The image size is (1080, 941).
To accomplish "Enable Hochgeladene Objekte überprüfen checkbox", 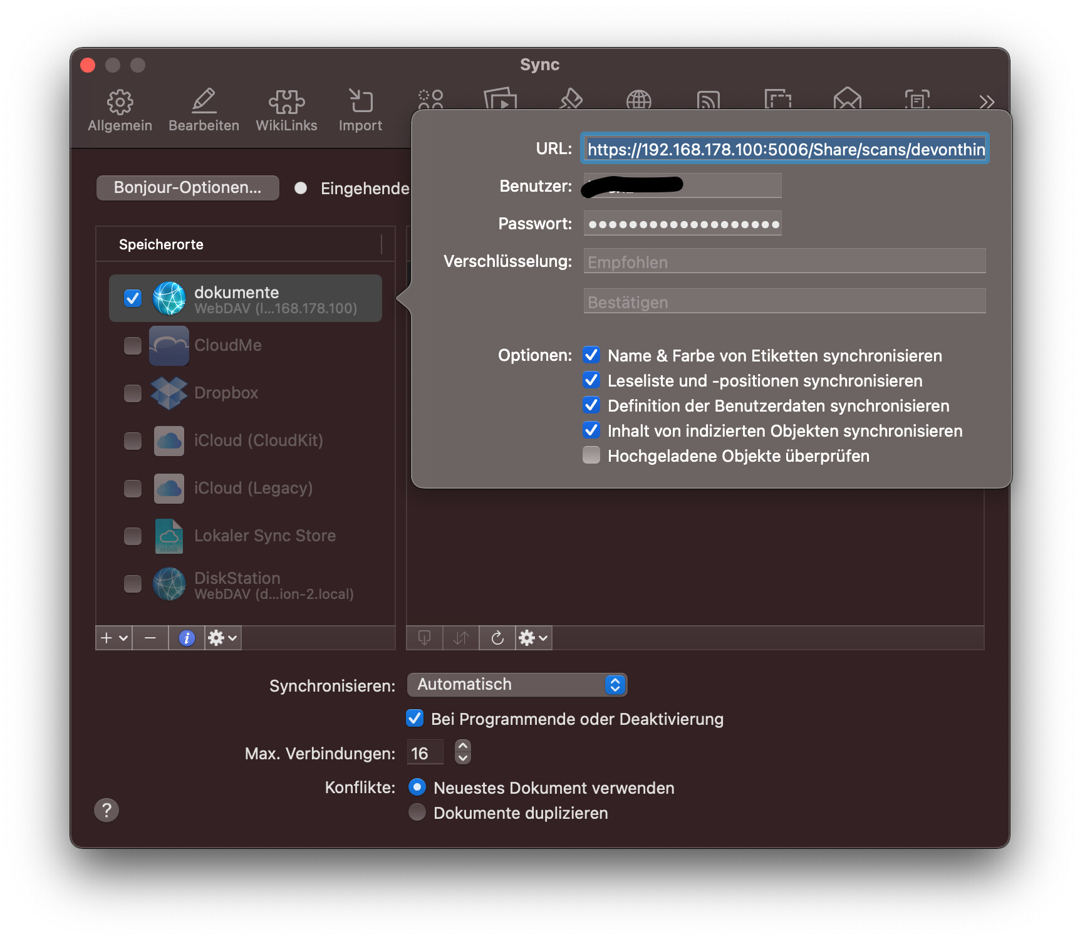I will 591,455.
